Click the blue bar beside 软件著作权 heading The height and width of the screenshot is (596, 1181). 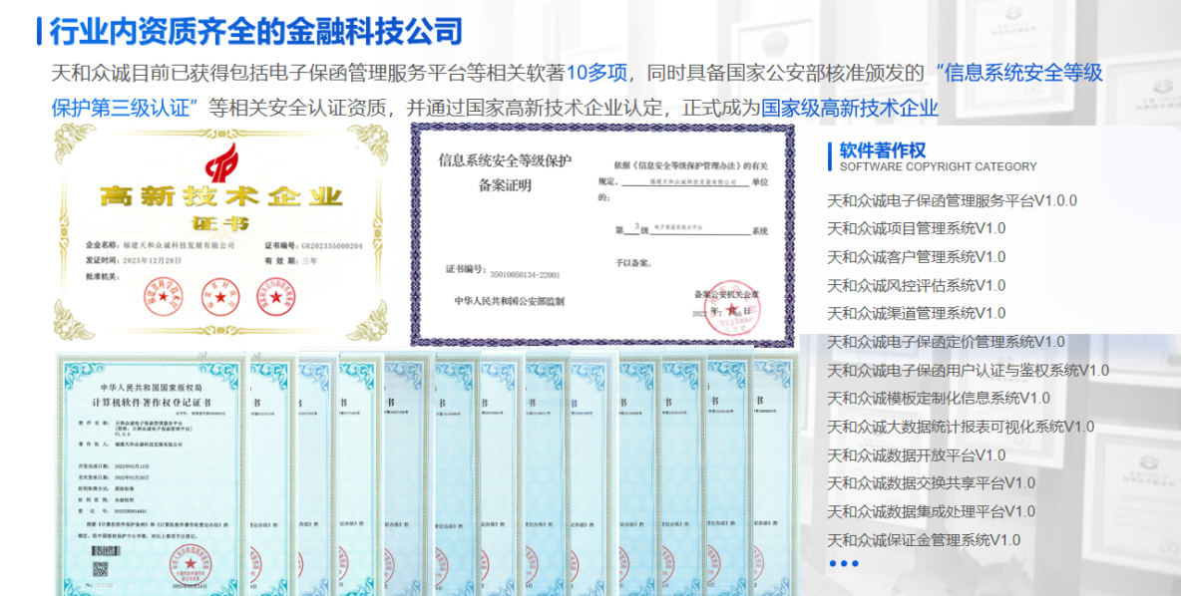[830, 155]
